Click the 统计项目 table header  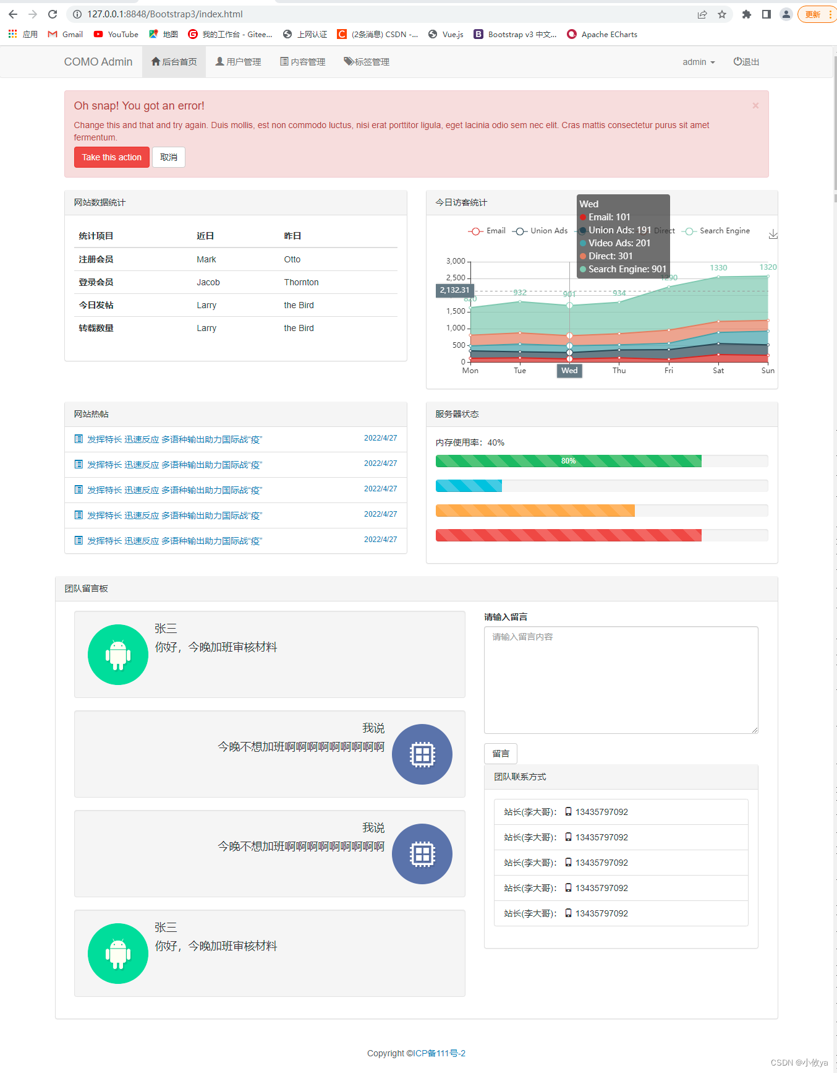96,236
